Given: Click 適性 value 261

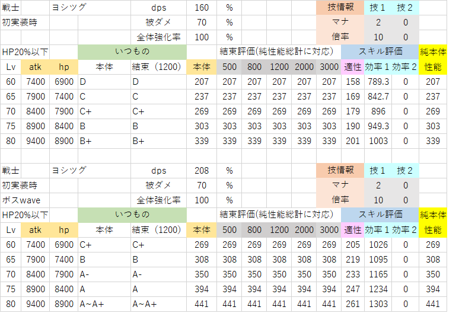Looking at the screenshot, I should (x=353, y=304).
